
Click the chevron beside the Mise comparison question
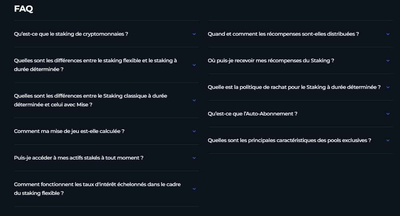point(194,100)
